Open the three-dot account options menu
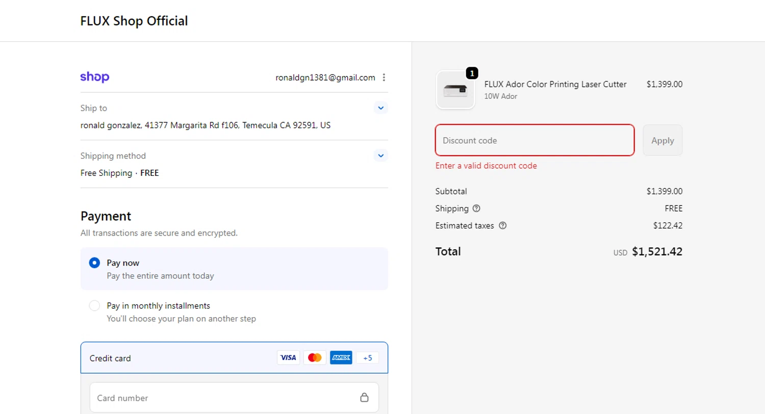Image resolution: width=765 pixels, height=414 pixels. click(384, 77)
